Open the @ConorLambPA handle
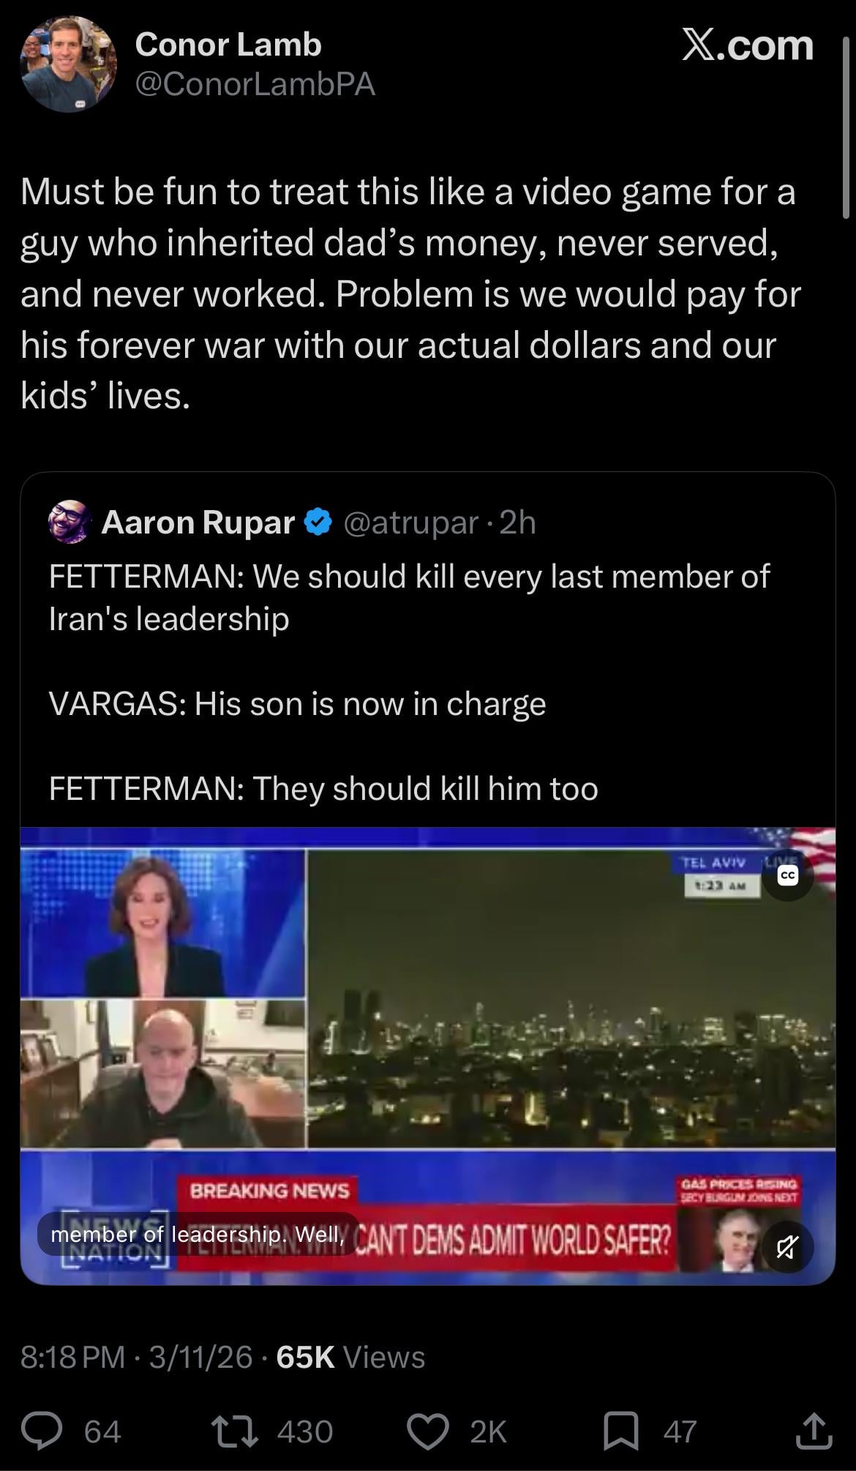 (x=255, y=84)
